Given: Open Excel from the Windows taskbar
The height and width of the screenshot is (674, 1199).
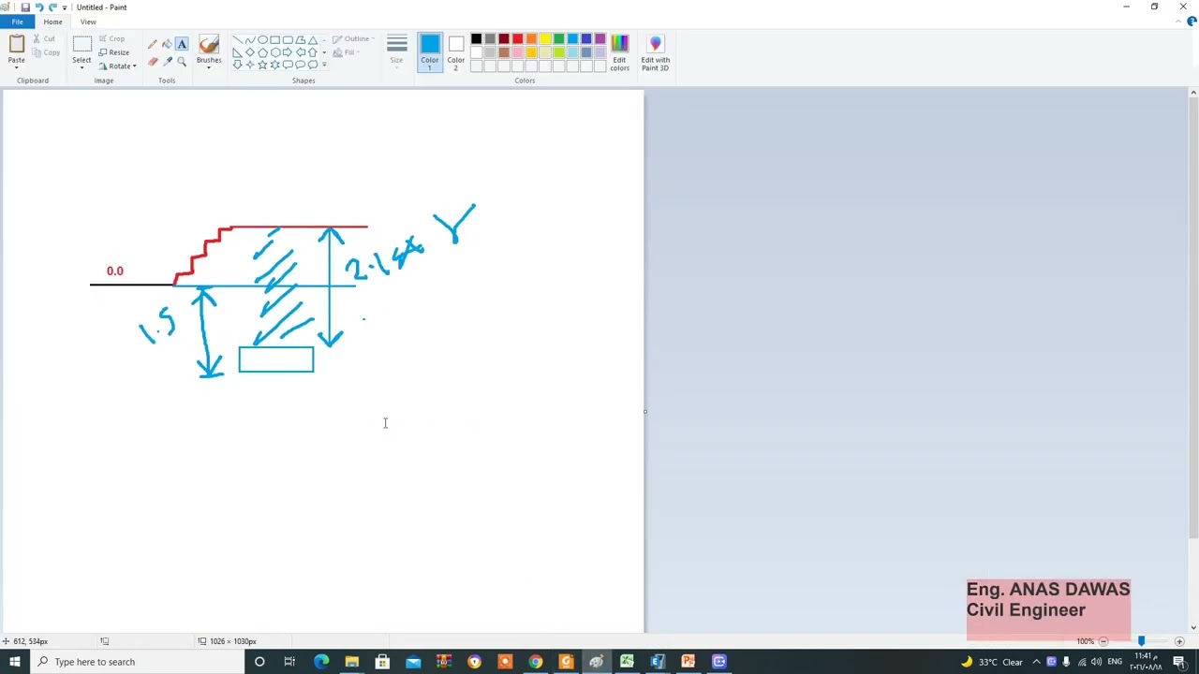Looking at the screenshot, I should click(627, 662).
